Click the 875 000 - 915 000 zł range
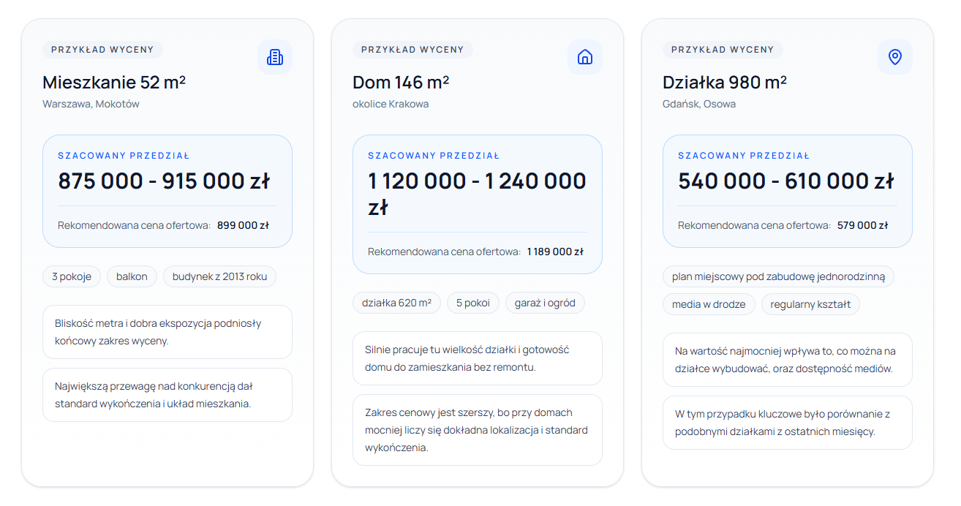Viewport: 961px width, 506px height. pyautogui.click(x=164, y=181)
